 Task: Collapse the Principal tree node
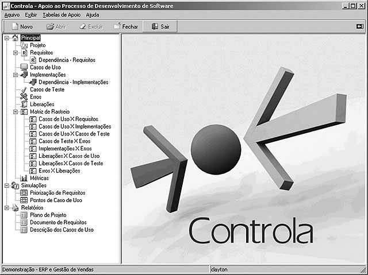pos(7,38)
